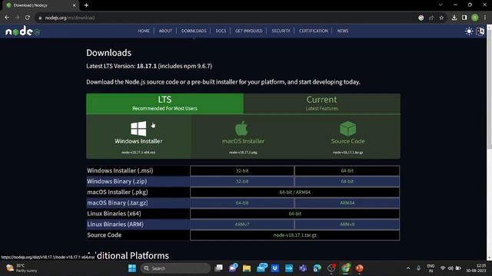Open PowerPoint from the taskbar
492x276 pixels.
click(x=360, y=268)
